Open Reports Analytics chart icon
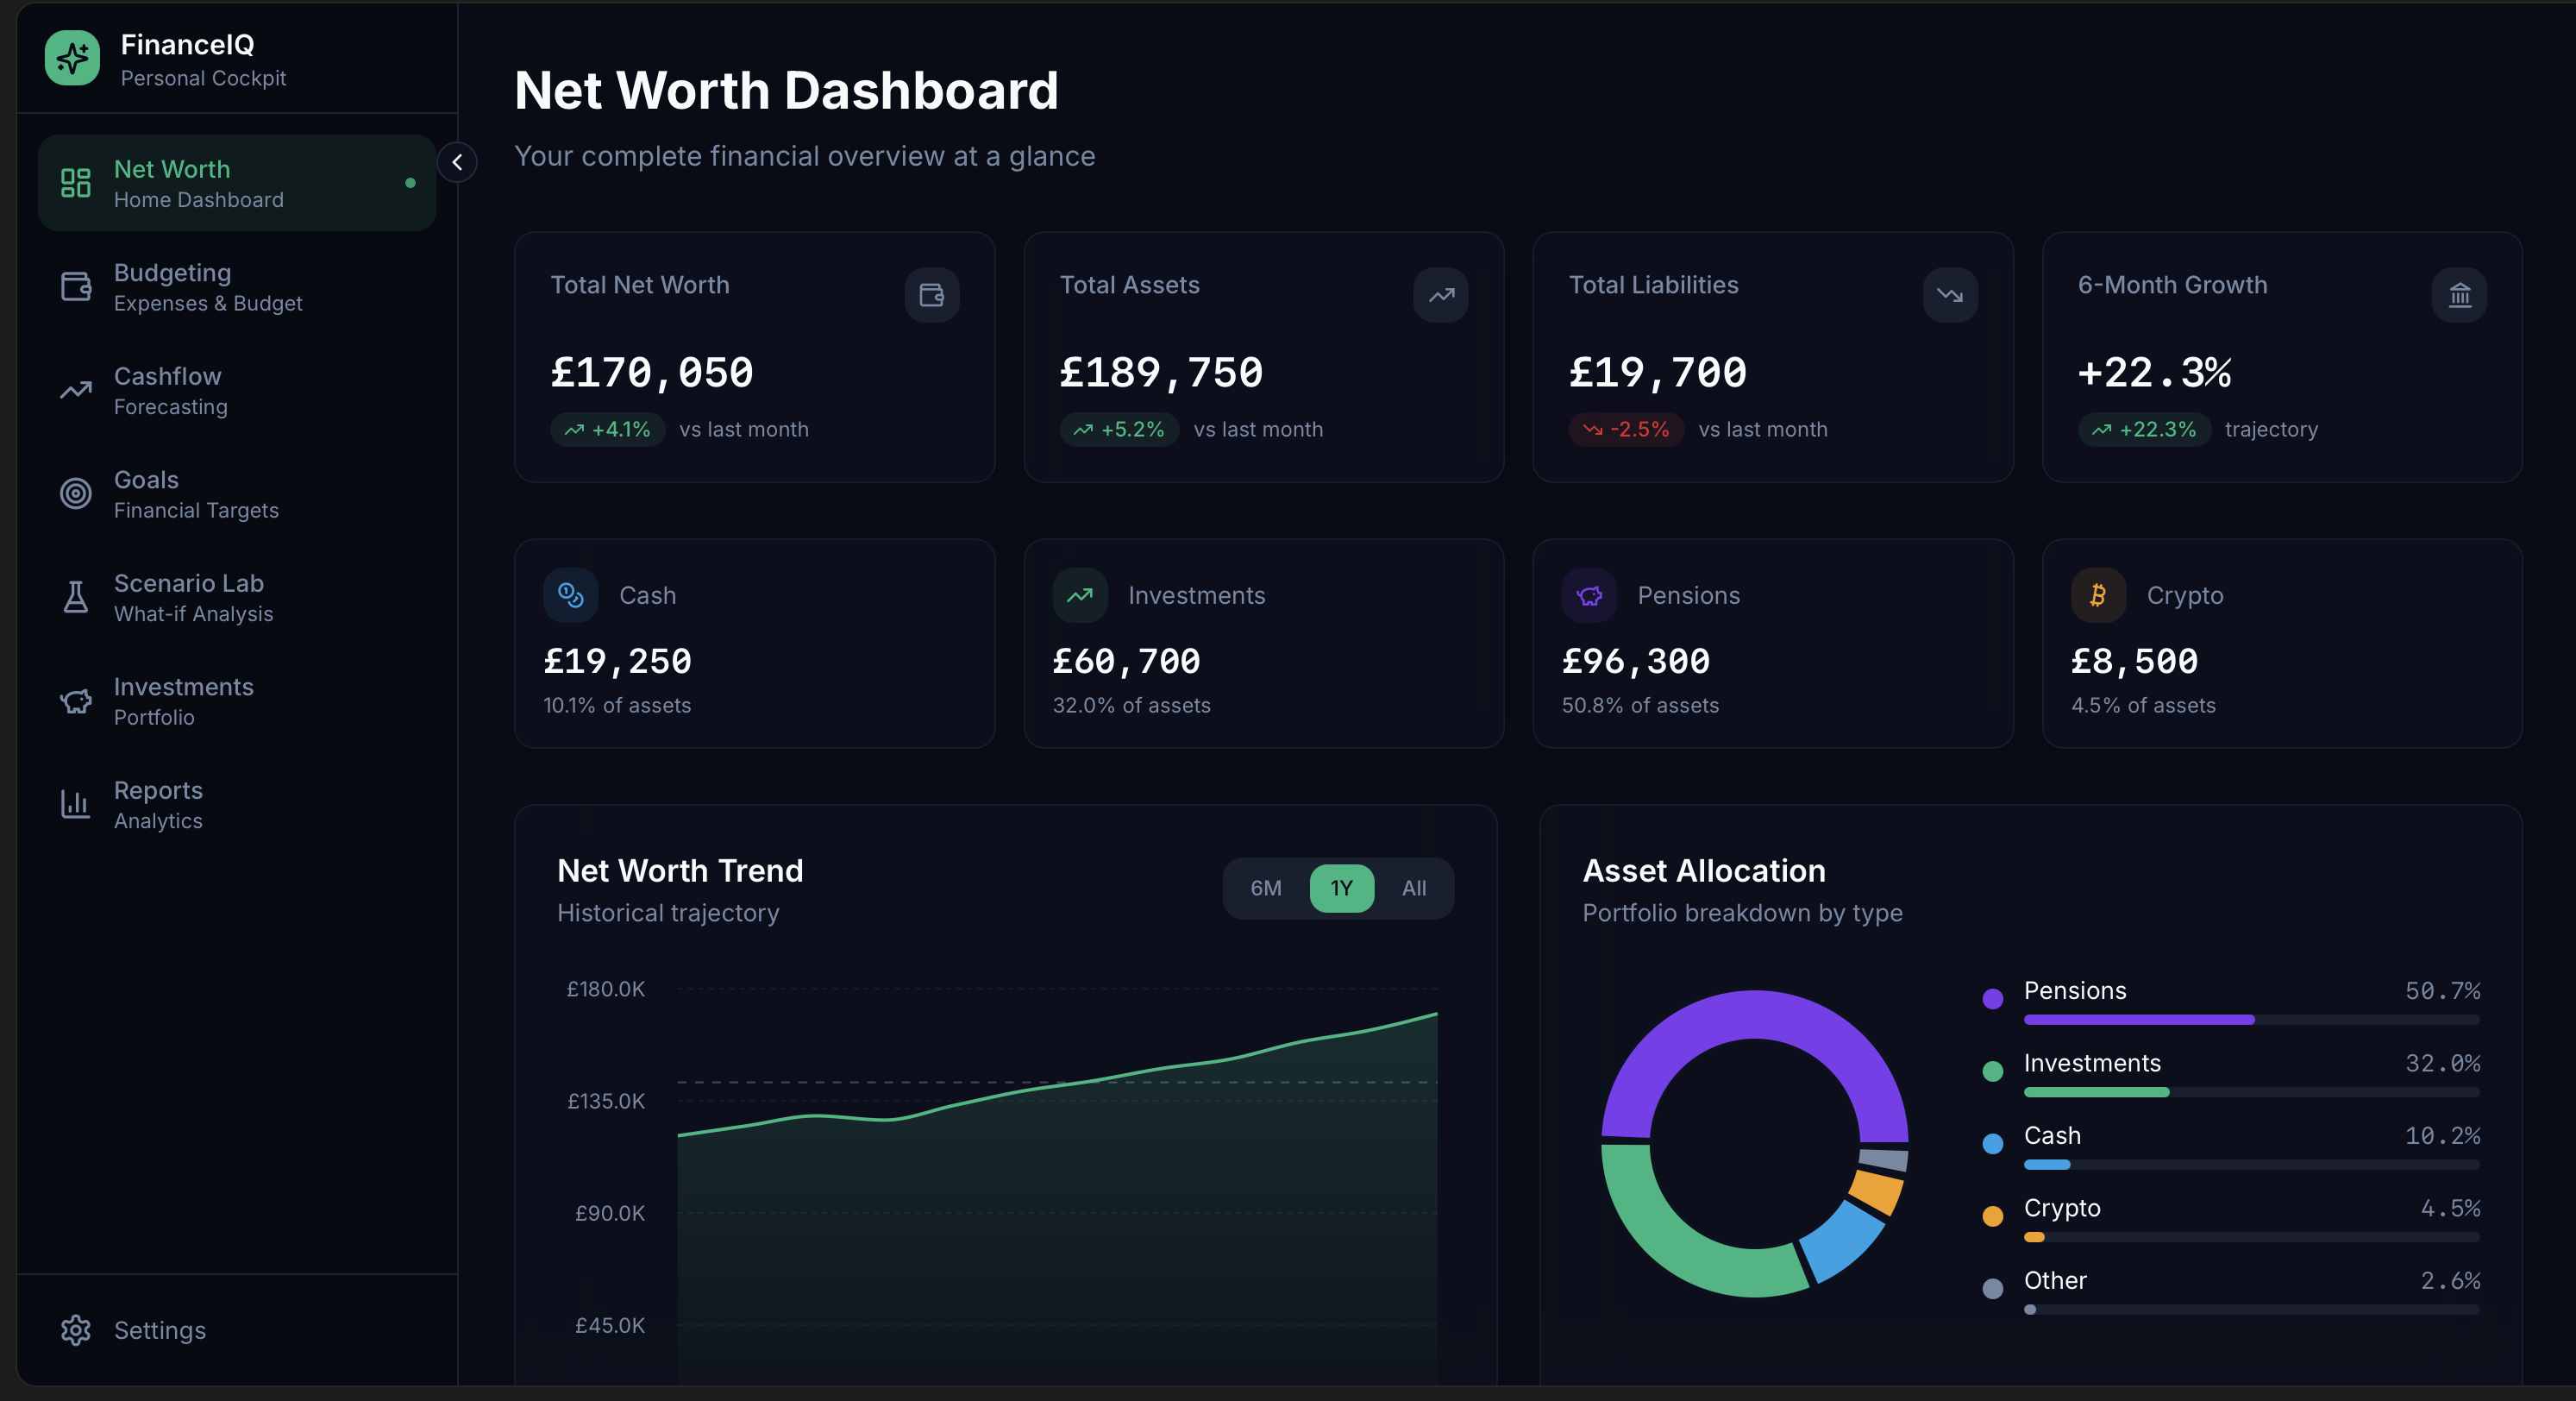The height and width of the screenshot is (1401, 2576). [74, 804]
